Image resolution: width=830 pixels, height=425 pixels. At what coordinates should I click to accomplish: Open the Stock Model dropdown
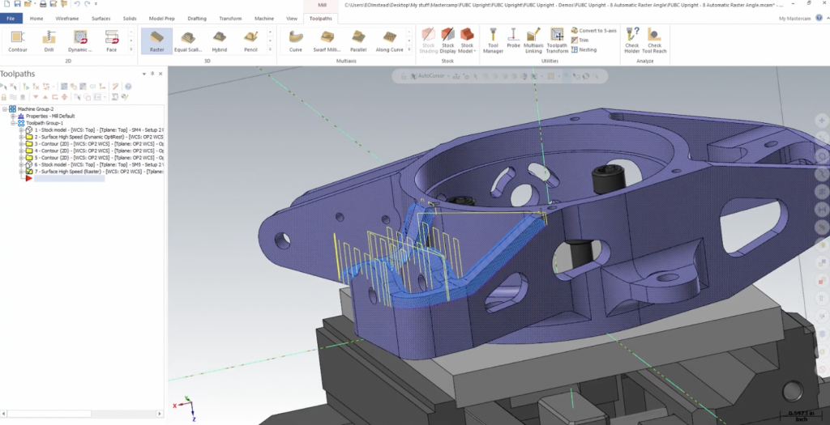tap(467, 41)
